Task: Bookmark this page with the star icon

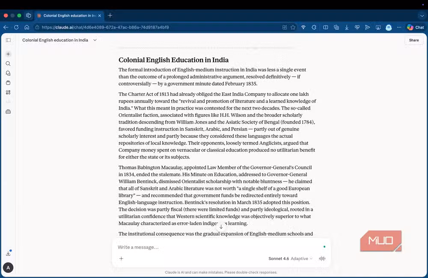Action: tap(293, 27)
